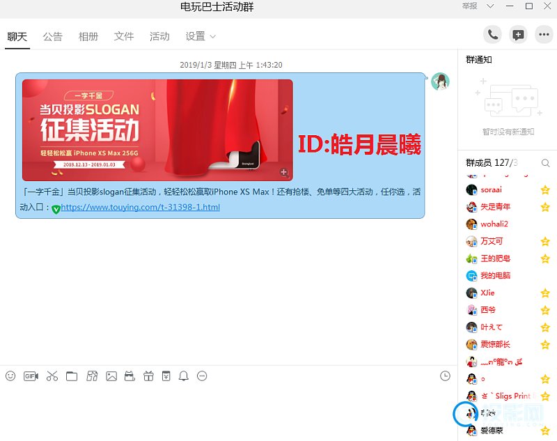Focus the message input box
The width and height of the screenshot is (557, 441).
click(229, 412)
